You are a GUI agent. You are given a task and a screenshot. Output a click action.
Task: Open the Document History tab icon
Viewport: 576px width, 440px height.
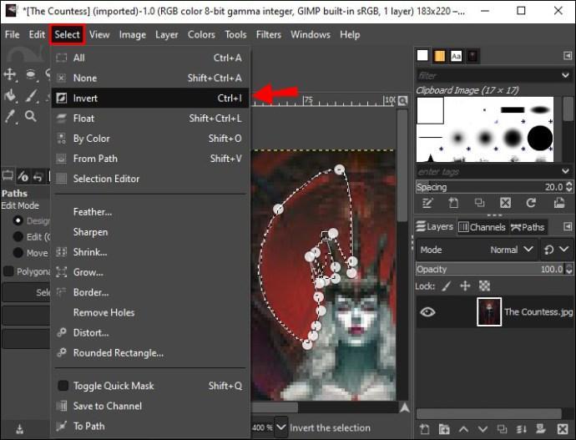coord(472,56)
